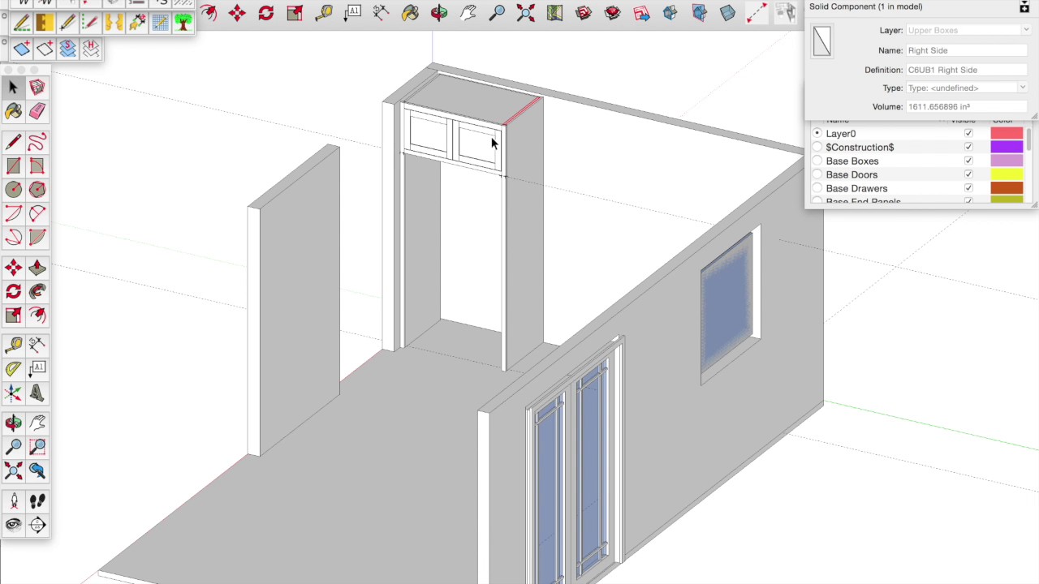This screenshot has height=584, width=1039.
Task: Expand Entity Info details toggle button
Action: (1024, 7)
